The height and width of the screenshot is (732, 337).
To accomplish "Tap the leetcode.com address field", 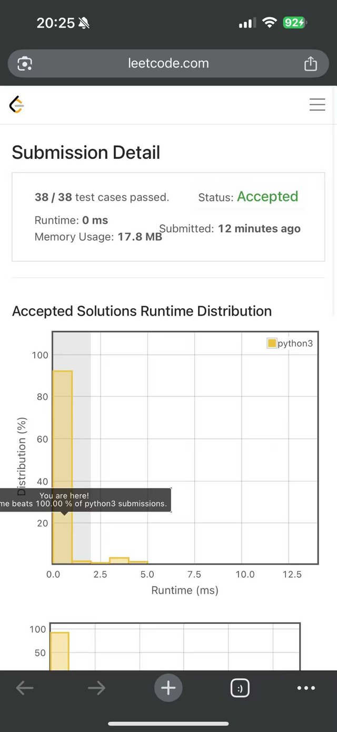I will [168, 63].
